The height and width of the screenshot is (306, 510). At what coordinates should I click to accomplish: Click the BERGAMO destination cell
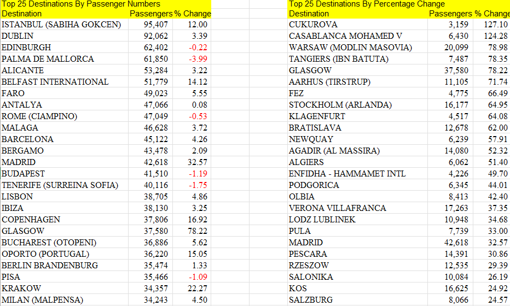coord(64,151)
